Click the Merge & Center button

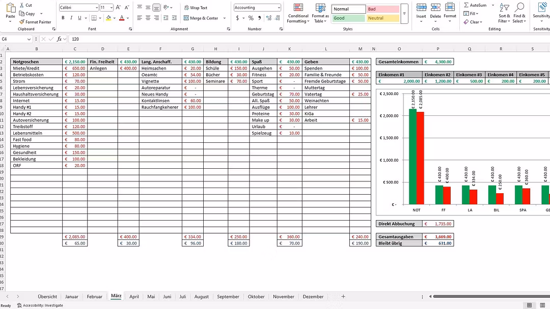[201, 18]
